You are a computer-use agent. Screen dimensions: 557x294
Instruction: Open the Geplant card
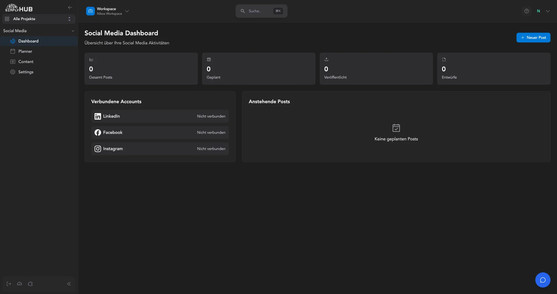(x=258, y=69)
